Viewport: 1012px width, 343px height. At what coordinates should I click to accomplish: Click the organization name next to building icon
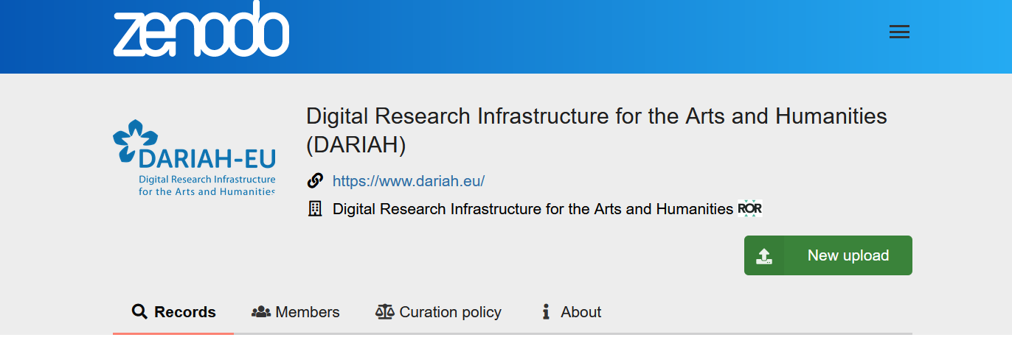(533, 209)
